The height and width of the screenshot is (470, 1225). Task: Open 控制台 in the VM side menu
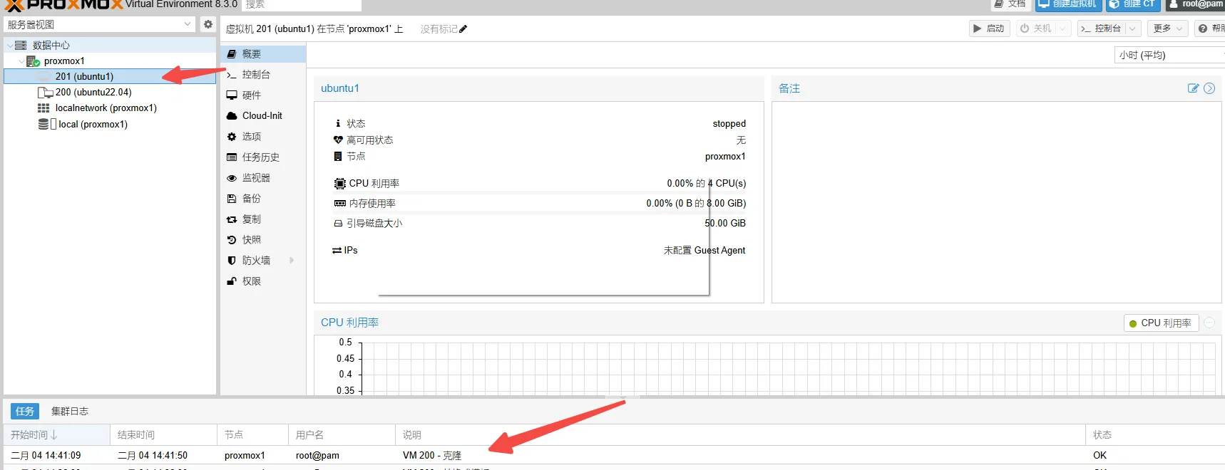263,75
